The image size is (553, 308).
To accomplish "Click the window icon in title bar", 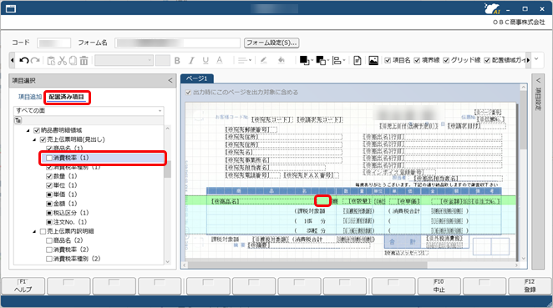I will [11, 8].
